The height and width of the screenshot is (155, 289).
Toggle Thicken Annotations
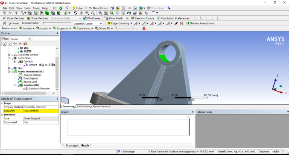200,23
